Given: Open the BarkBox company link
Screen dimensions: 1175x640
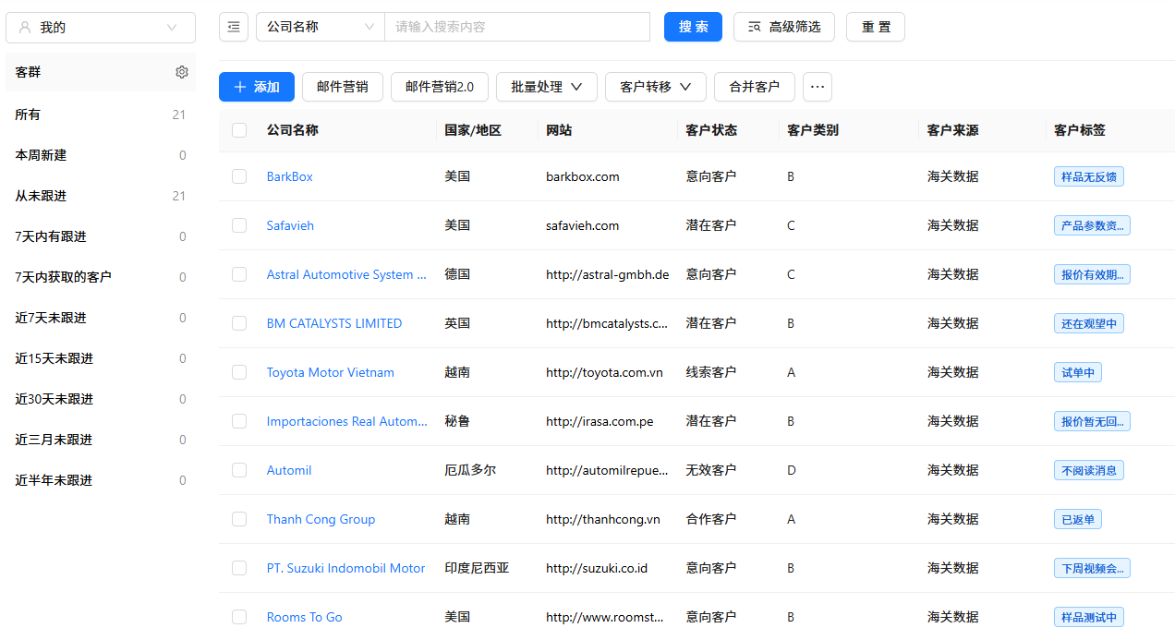Looking at the screenshot, I should pos(290,176).
